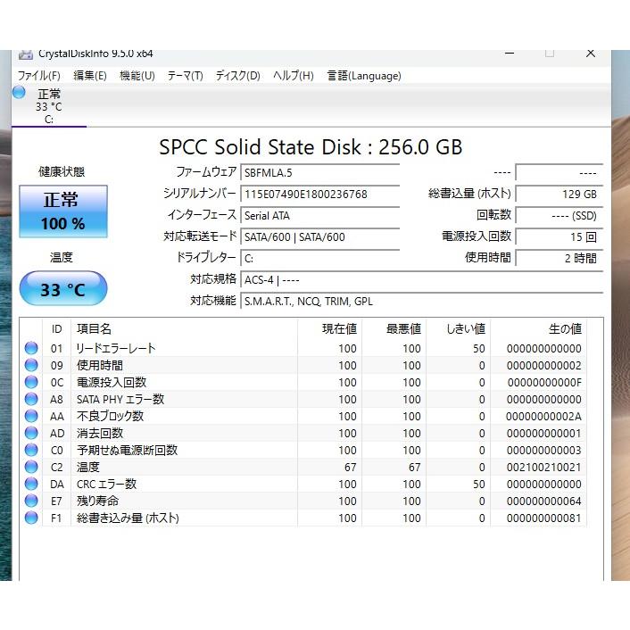This screenshot has width=630, height=630.
Task: Click the status orb for リードエラーレート row
Action: 31,348
